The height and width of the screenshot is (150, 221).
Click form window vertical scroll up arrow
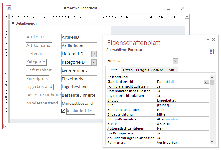[x=187, y=16]
